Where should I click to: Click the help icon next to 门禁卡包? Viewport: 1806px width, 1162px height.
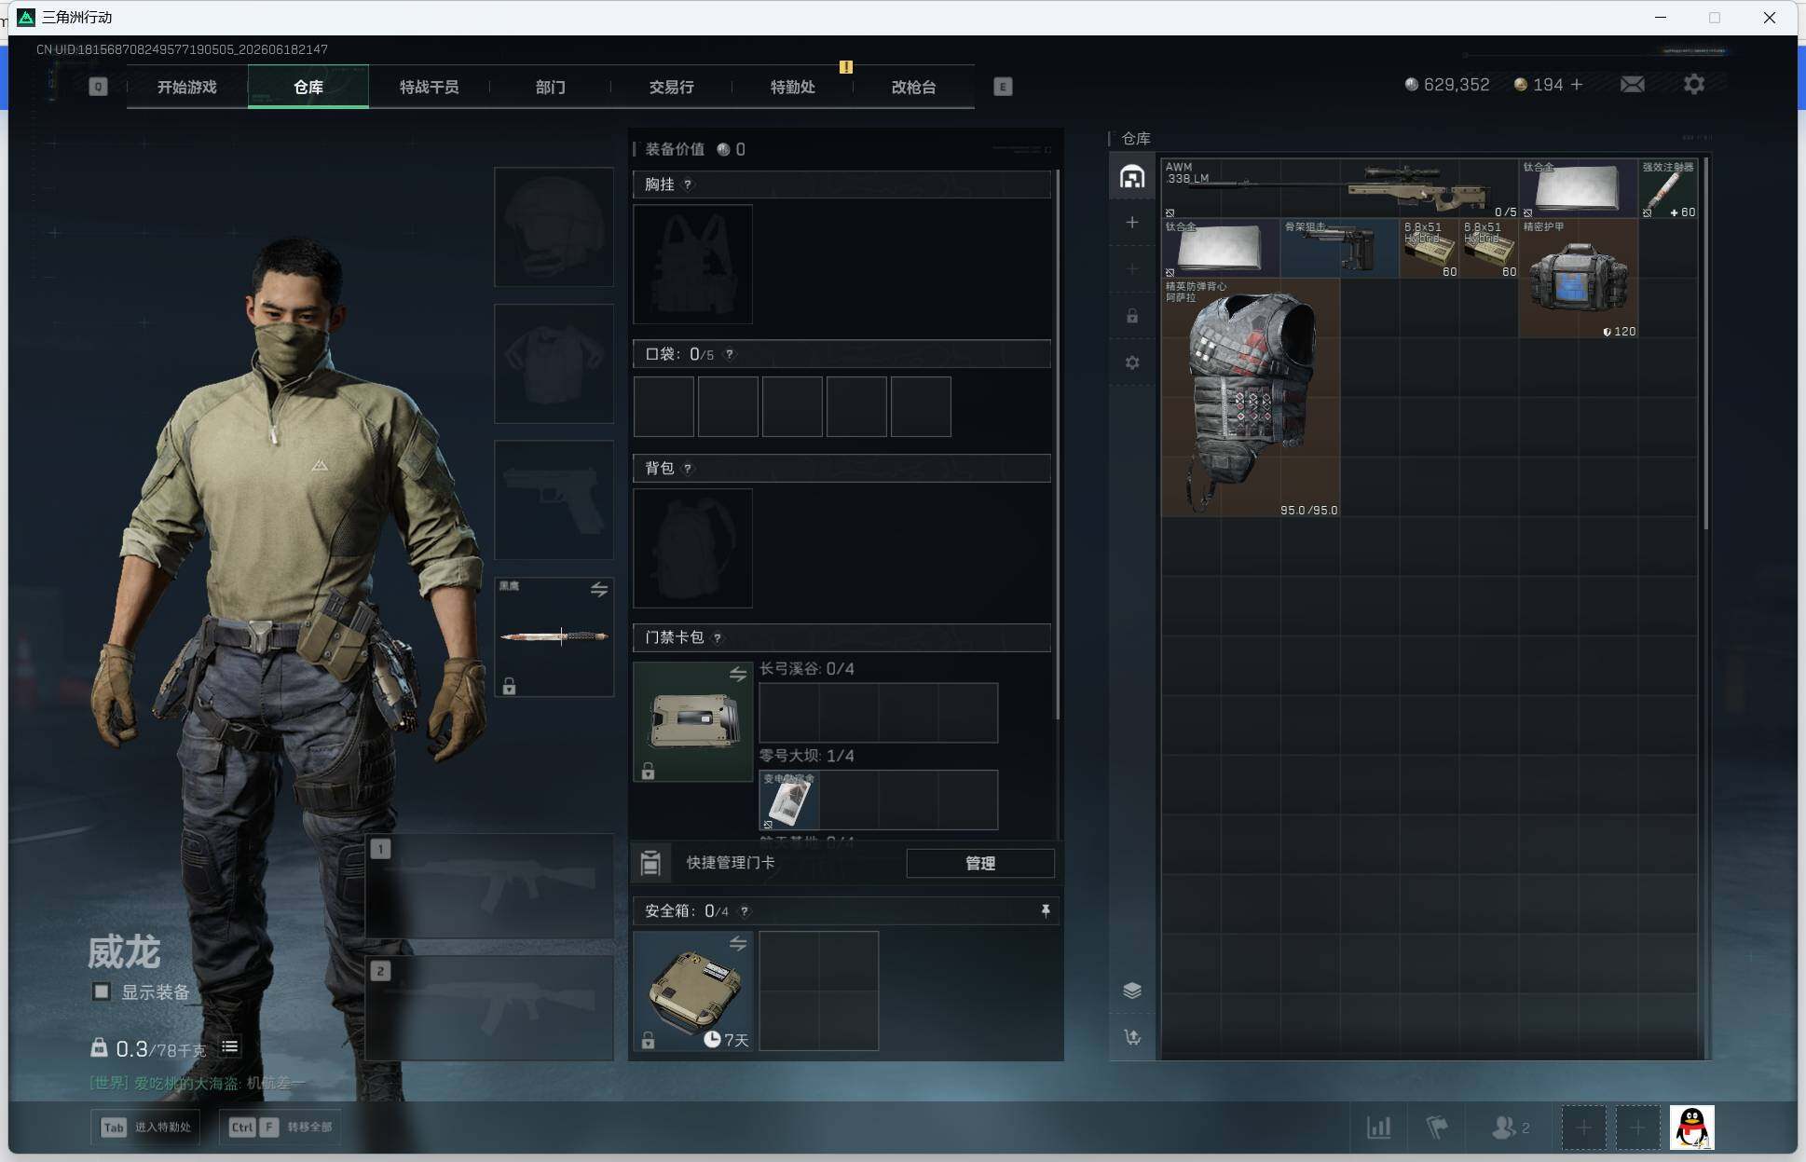[x=717, y=638]
